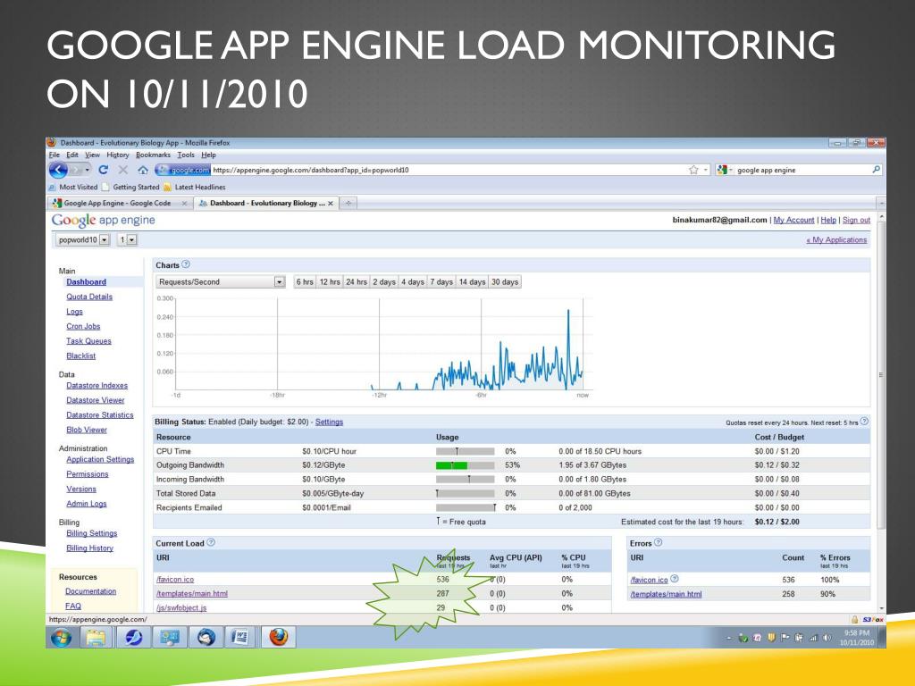This screenshot has width=915, height=686.
Task: Open the Bookmarks menu
Action: tap(153, 155)
